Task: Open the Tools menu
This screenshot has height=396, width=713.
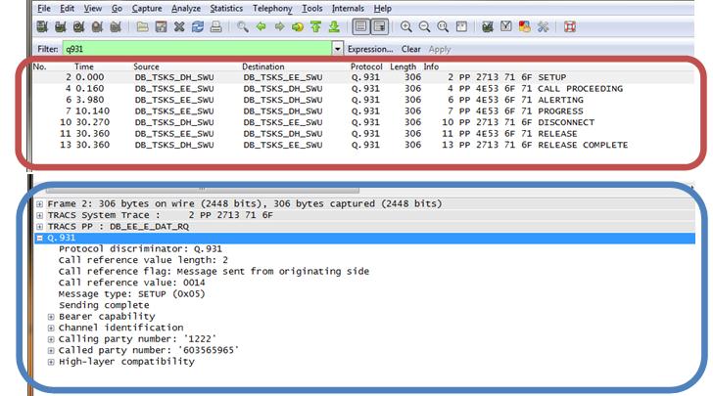Action: coord(311,8)
